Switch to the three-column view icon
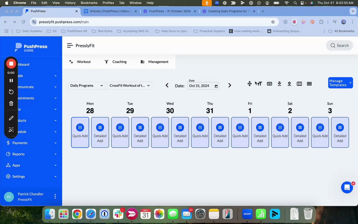The height and width of the screenshot is (224, 358). (x=299, y=84)
